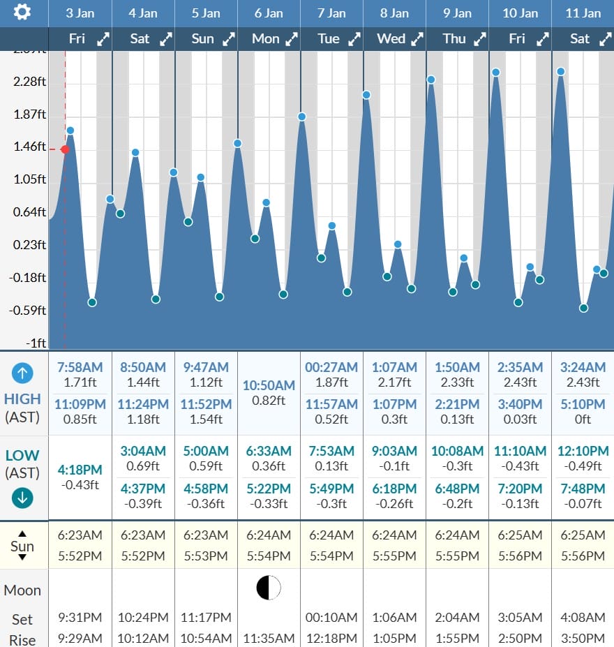This screenshot has width=614, height=647.
Task: Click the sunrise up-triangle above Sun
Action: pyautogui.click(x=22, y=533)
